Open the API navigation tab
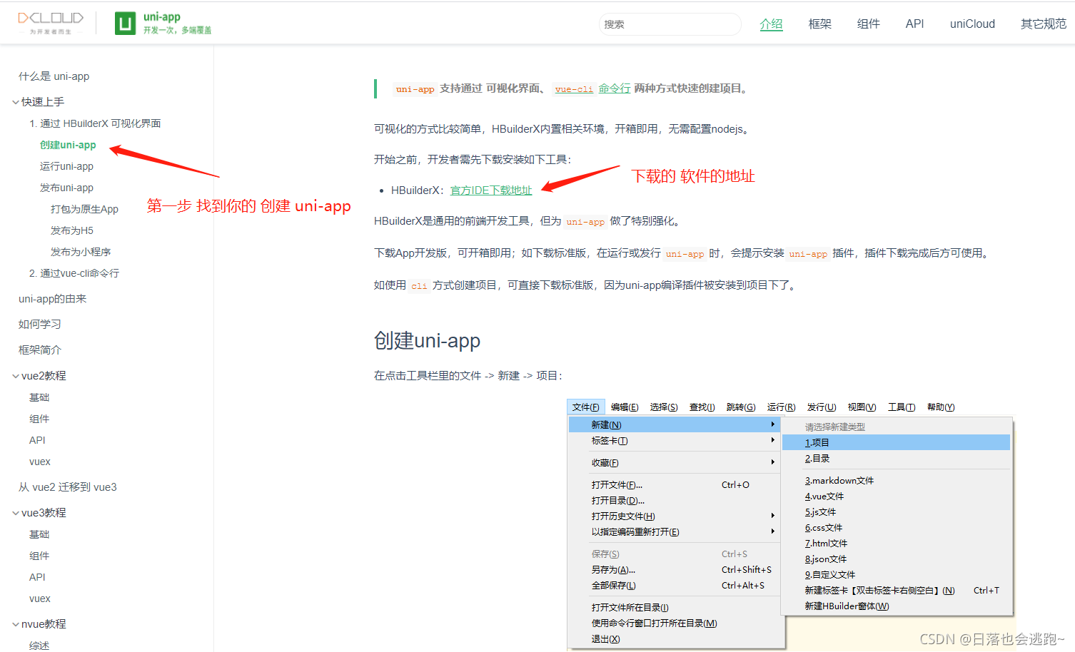This screenshot has width=1075, height=652. (914, 24)
